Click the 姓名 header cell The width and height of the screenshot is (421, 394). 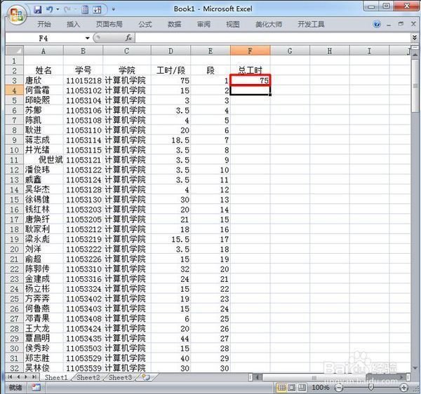(x=44, y=71)
